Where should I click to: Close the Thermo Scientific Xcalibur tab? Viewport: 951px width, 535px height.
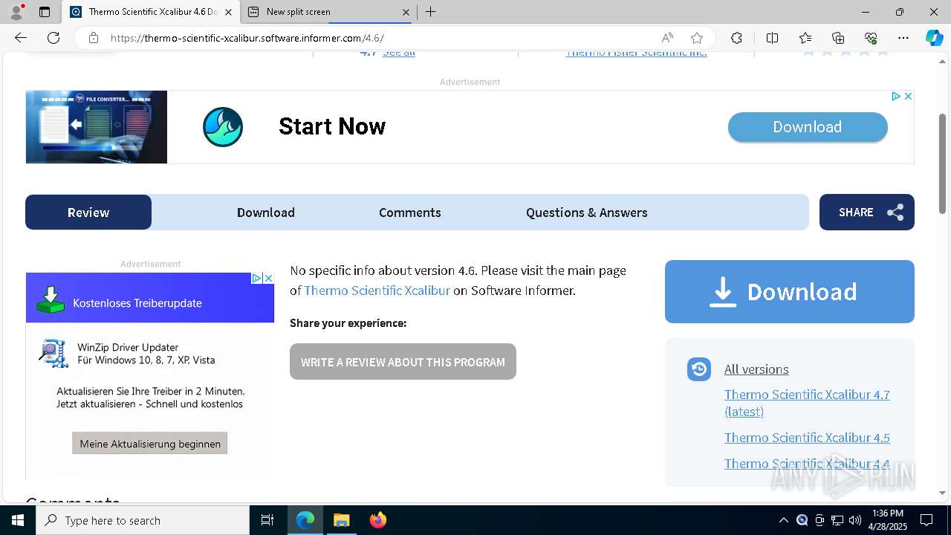[228, 12]
